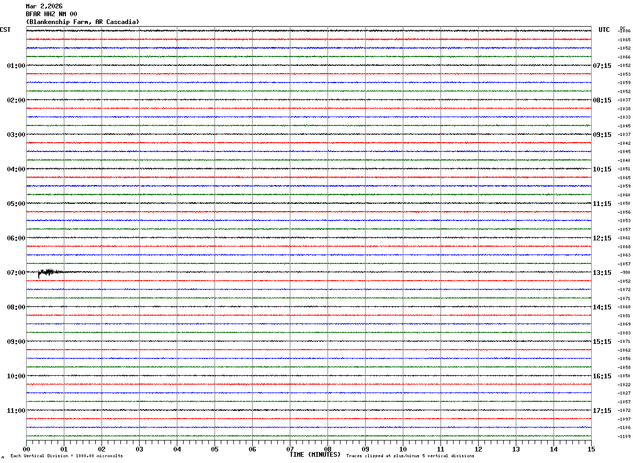
Task: Click the DC offset value -1066
Action: [624, 57]
